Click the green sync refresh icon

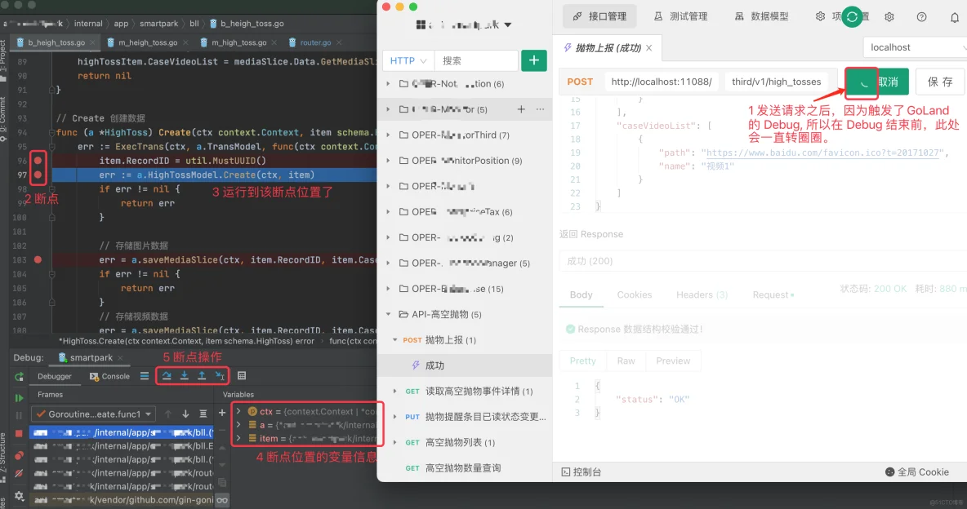[852, 16]
